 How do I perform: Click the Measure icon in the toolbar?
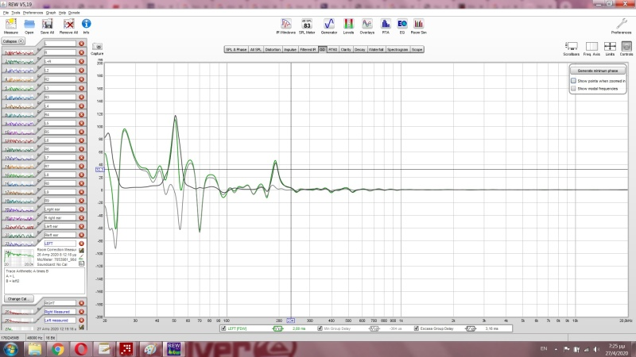tap(11, 25)
